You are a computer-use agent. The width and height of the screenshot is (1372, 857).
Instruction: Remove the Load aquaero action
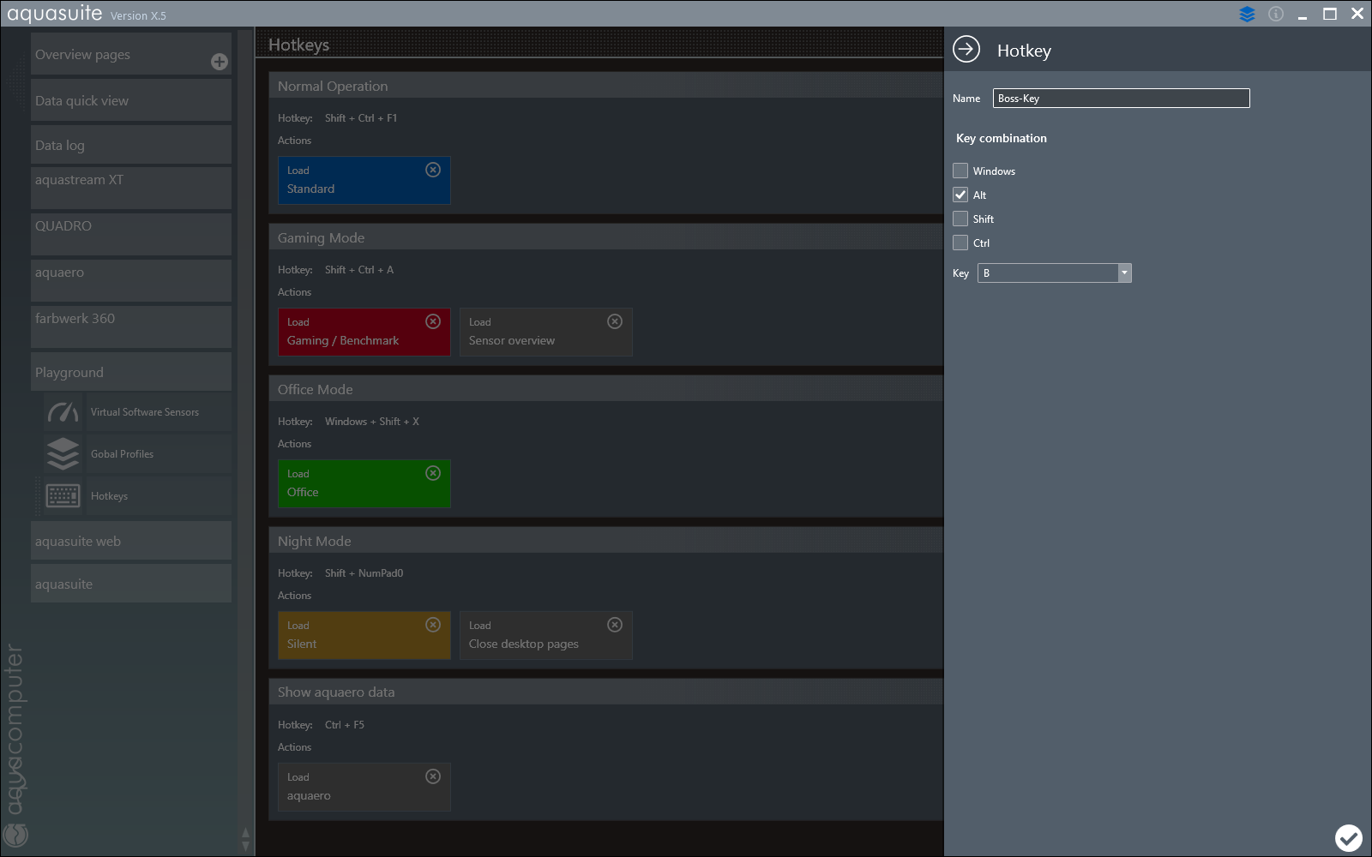[433, 776]
